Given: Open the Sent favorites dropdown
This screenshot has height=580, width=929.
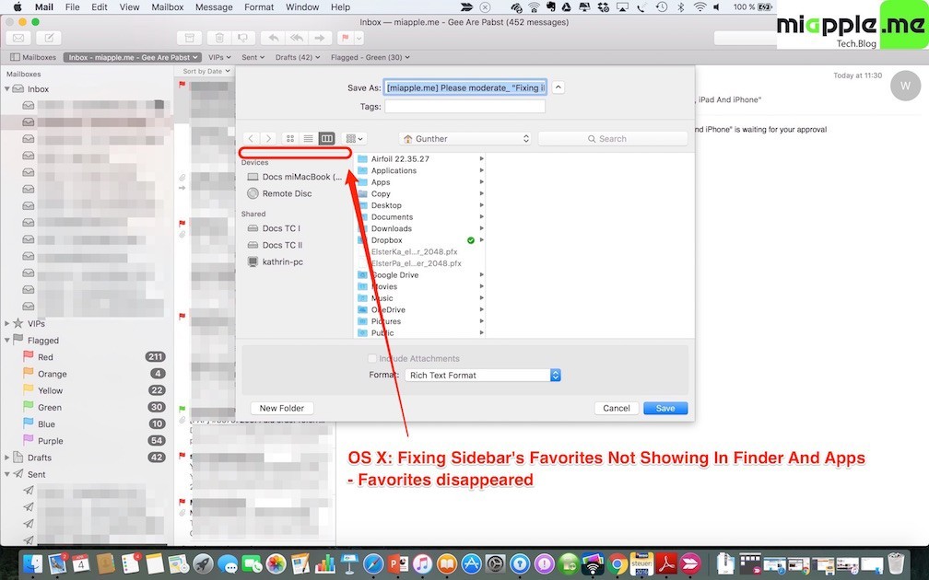Looking at the screenshot, I should click(253, 57).
